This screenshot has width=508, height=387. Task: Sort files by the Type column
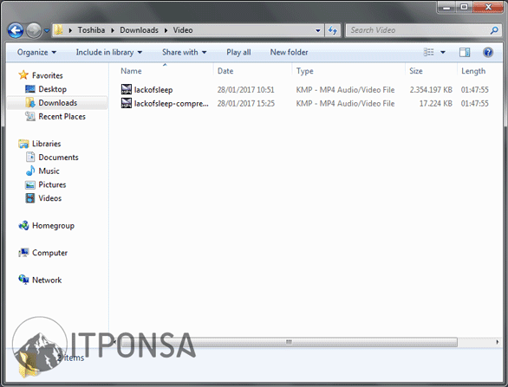pos(304,71)
